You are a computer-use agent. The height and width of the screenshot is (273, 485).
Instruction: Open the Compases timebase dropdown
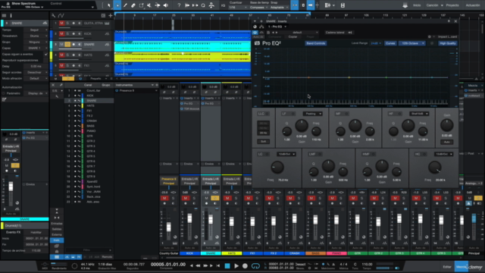point(258,7)
